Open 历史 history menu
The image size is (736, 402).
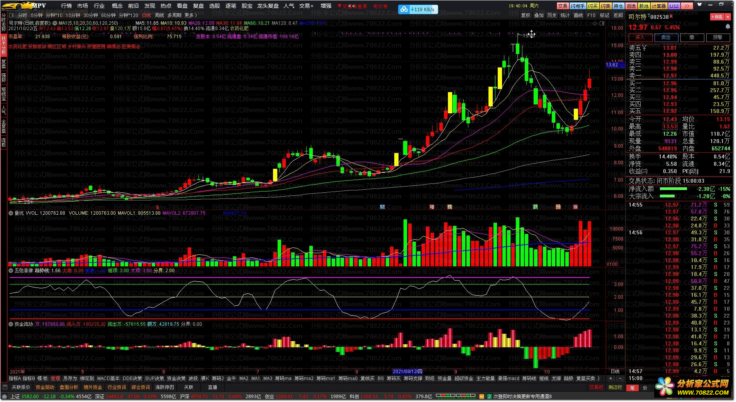click(x=552, y=15)
